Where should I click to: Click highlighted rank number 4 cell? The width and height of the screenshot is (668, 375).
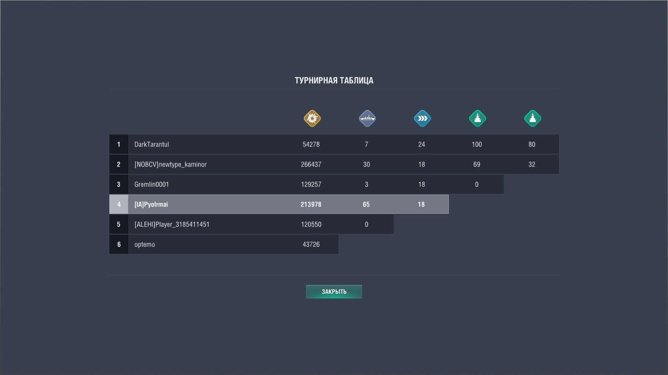119,205
